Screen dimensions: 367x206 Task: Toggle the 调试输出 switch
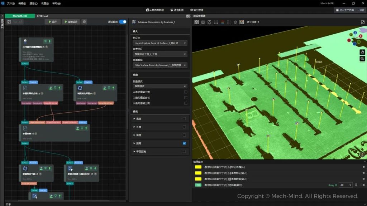(123, 22)
